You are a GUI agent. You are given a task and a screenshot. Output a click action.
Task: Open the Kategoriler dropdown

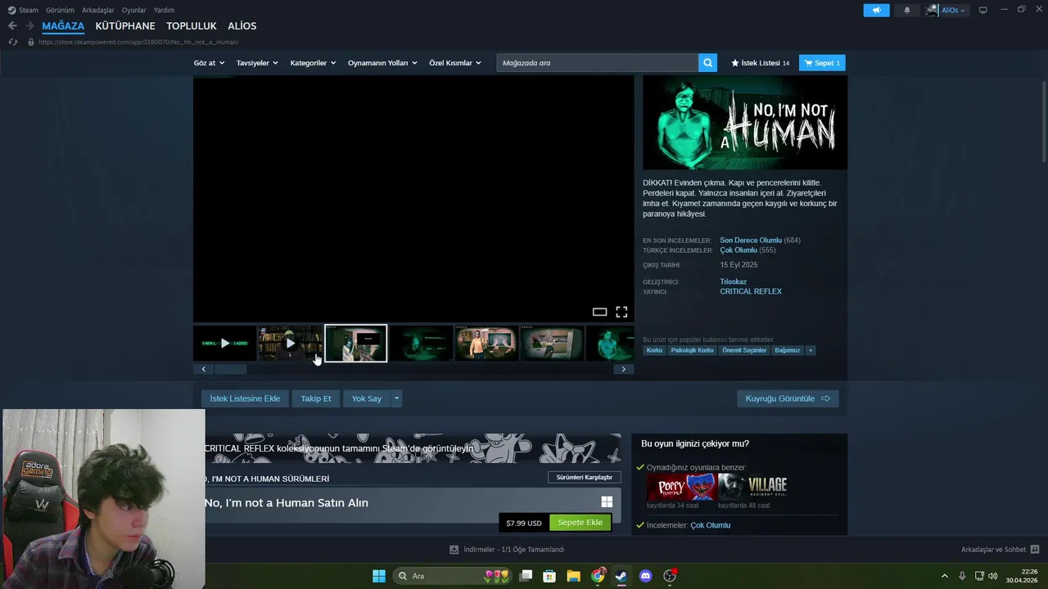coord(313,63)
